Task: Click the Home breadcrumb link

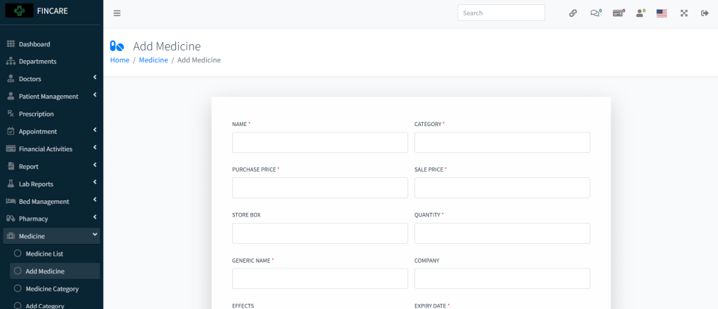Action: (x=120, y=60)
